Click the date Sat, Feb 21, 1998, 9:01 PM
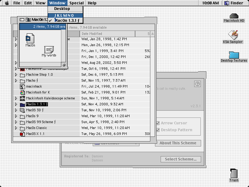The image size is (249, 187). (x=103, y=92)
